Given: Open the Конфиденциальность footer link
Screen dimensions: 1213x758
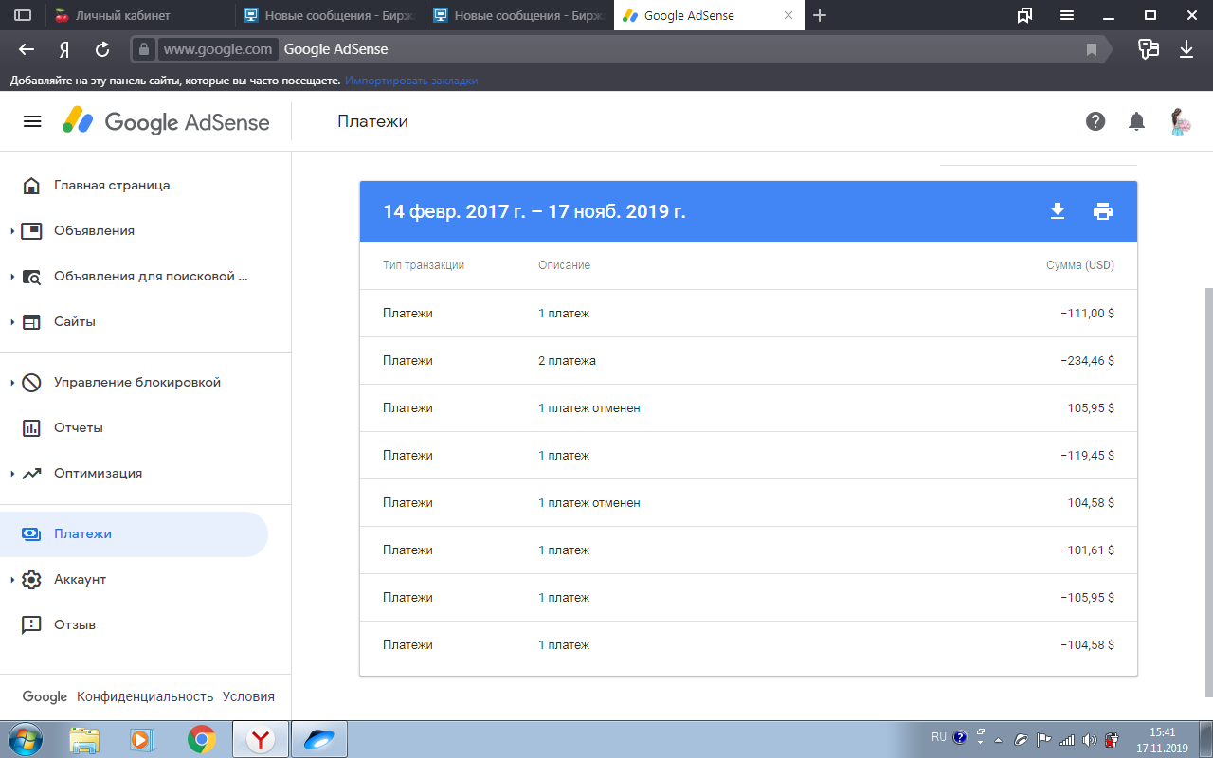Looking at the screenshot, I should coord(145,696).
